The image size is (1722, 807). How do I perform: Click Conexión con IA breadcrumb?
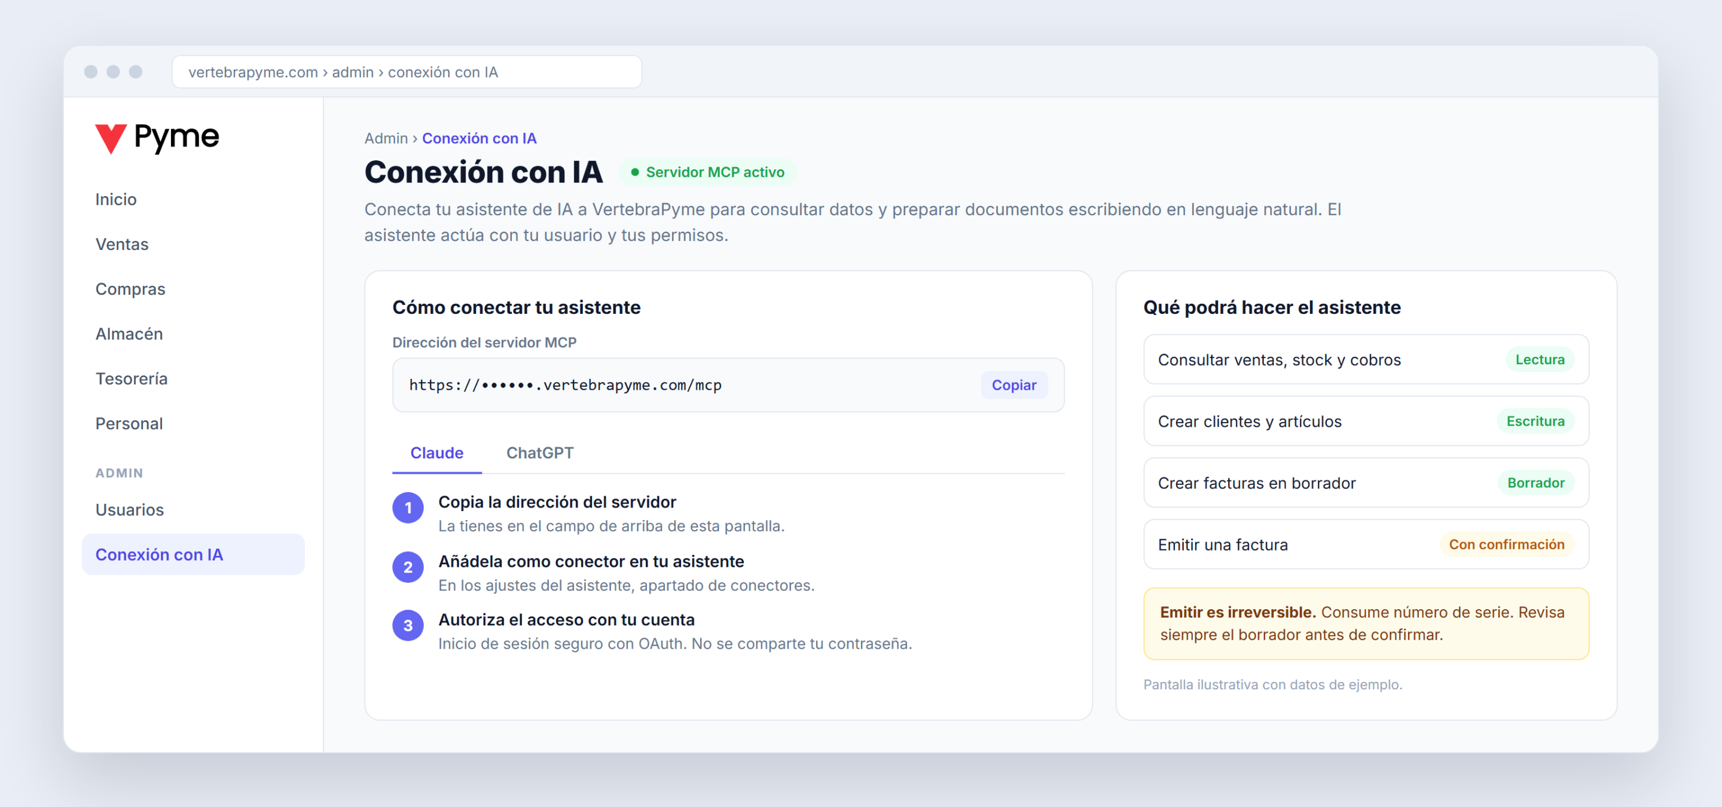tap(480, 138)
